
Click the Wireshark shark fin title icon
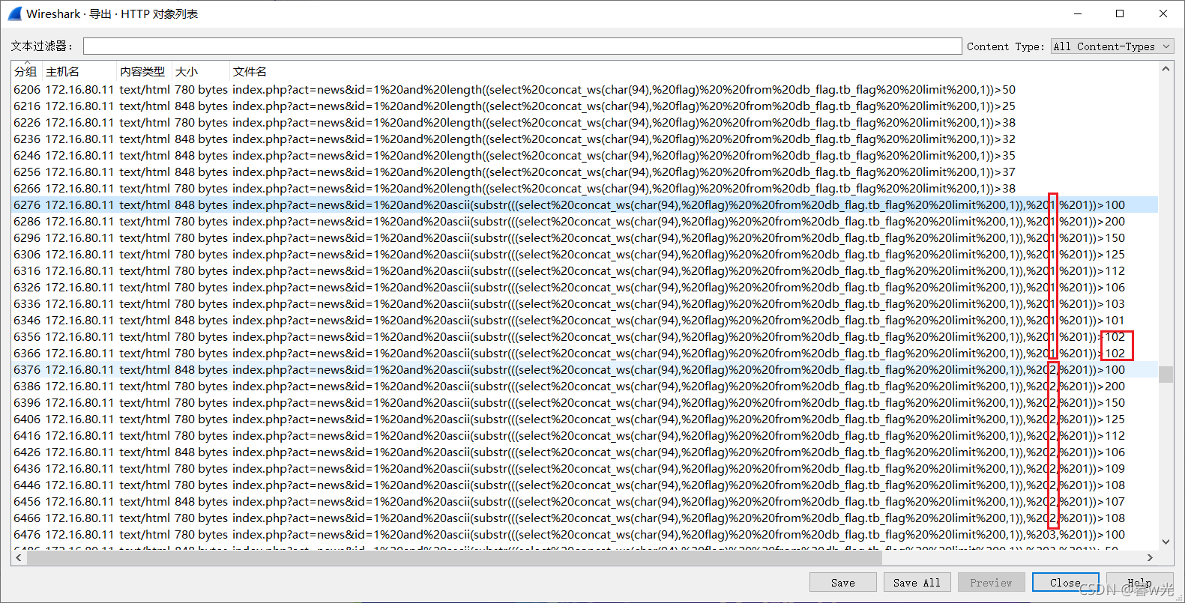tap(13, 13)
